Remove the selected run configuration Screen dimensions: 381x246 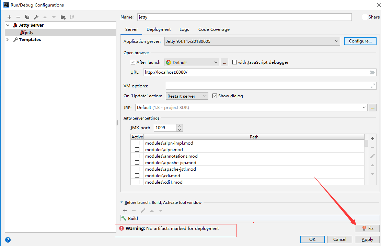[x=18, y=17]
